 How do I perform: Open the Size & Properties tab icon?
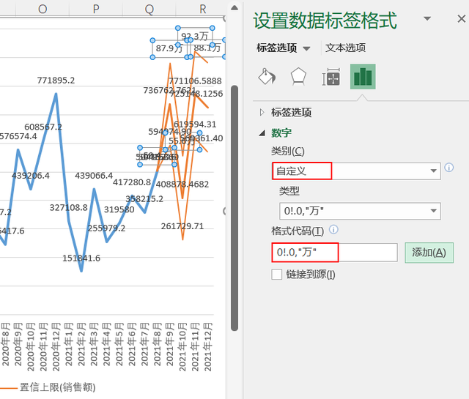pos(330,77)
